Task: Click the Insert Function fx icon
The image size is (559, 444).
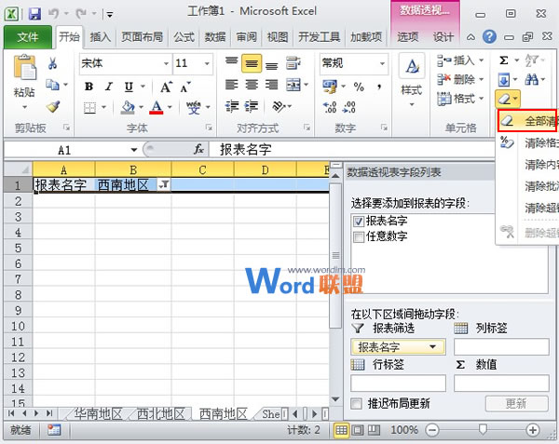Action: coord(198,149)
